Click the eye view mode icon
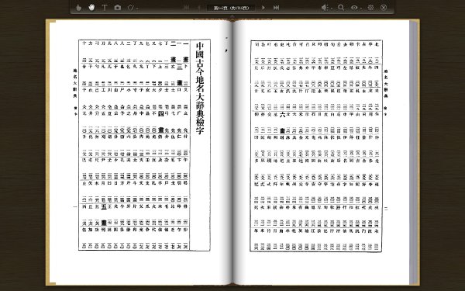The image size is (465, 291). point(354,8)
